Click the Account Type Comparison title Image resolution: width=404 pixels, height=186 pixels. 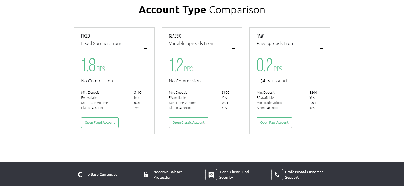[202, 10]
